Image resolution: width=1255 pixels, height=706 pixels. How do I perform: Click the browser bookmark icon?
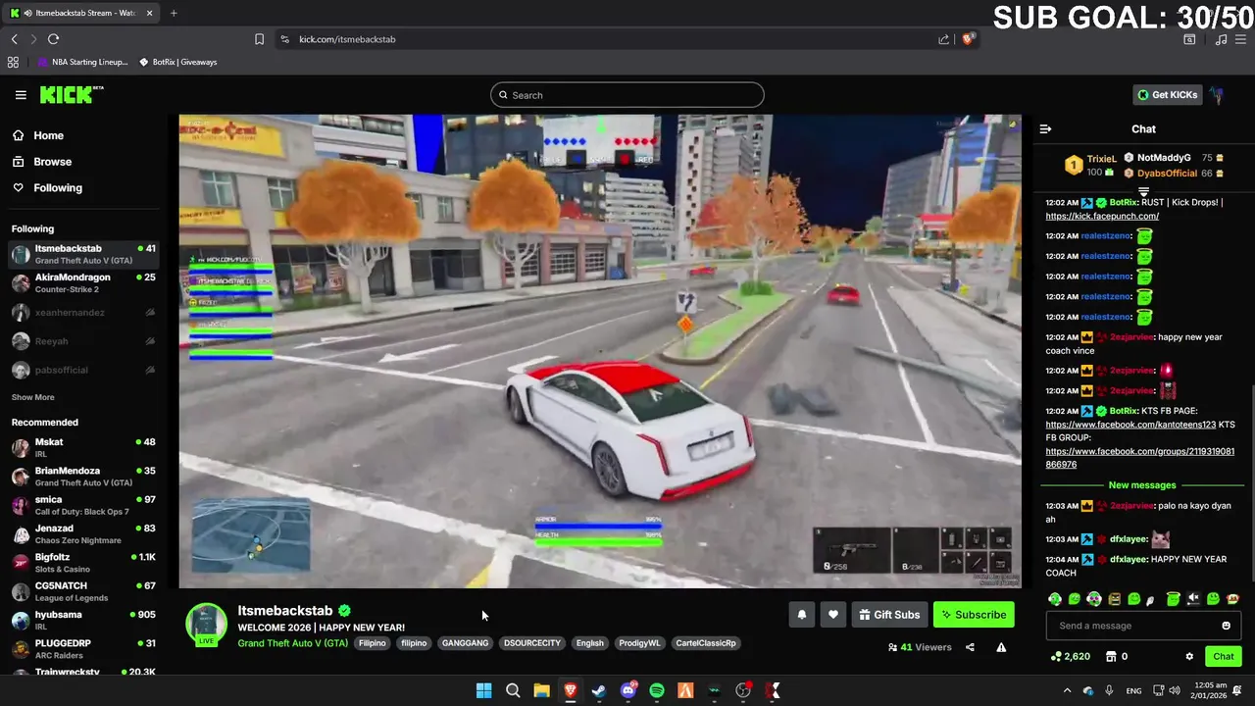pos(259,39)
